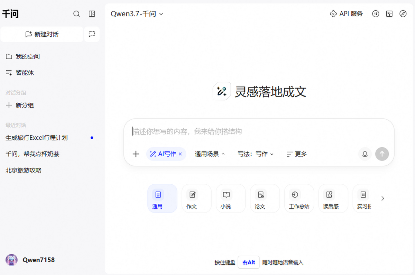The image size is (415, 275).
Task: Select the 通用 writing scenario card
Action: point(162,199)
